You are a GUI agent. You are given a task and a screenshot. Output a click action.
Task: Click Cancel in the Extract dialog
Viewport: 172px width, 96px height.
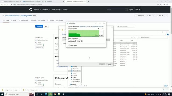109,64
